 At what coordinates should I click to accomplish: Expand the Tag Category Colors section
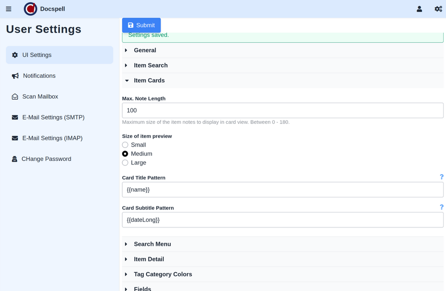[163, 275]
